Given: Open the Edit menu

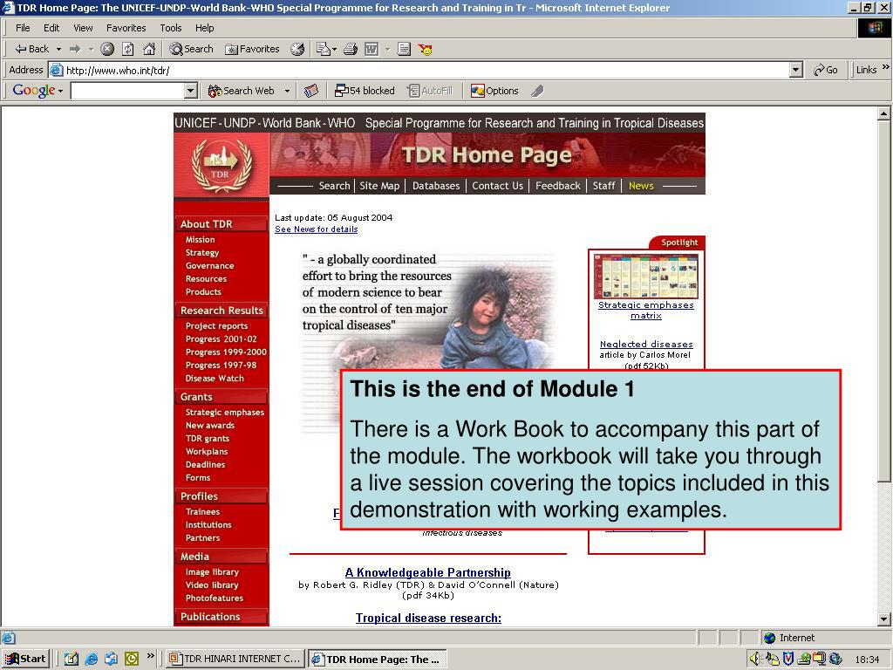Looking at the screenshot, I should pos(51,28).
